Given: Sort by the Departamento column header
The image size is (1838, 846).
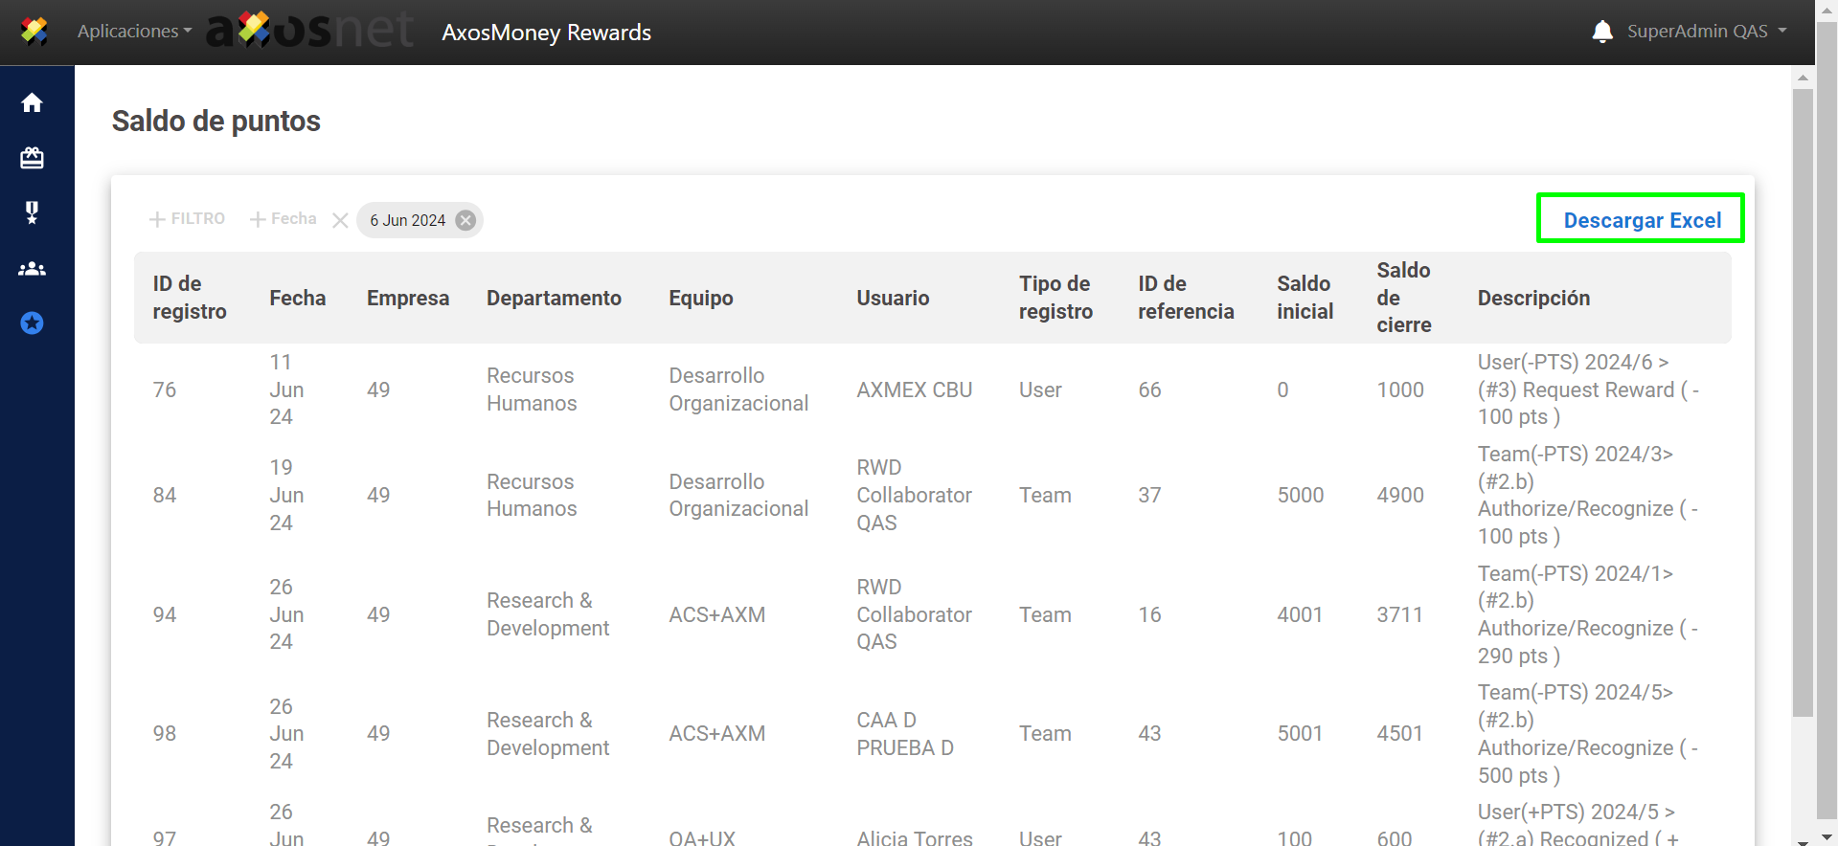Looking at the screenshot, I should [554, 298].
